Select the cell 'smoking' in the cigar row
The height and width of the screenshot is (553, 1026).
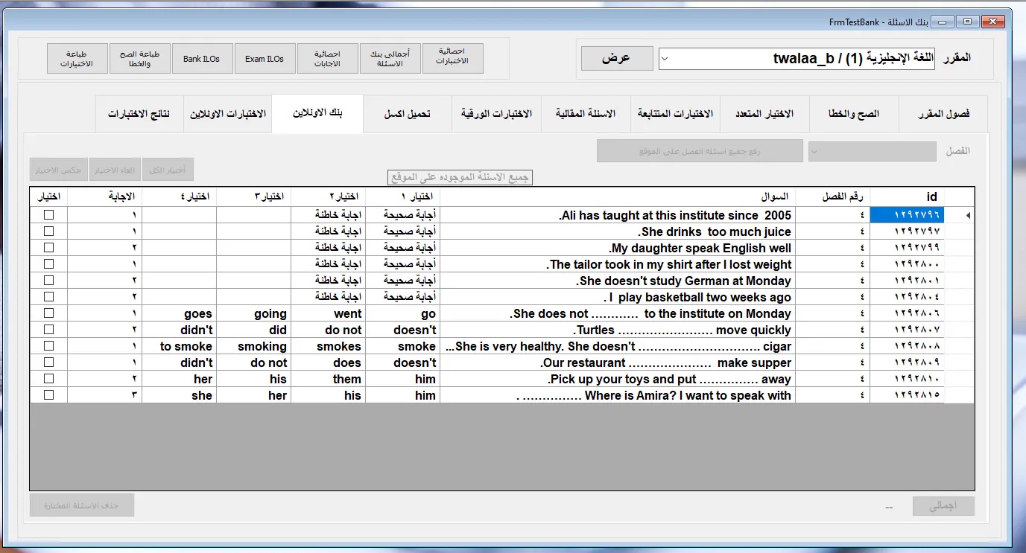(x=253, y=346)
